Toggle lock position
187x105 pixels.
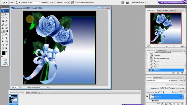coord(161,92)
